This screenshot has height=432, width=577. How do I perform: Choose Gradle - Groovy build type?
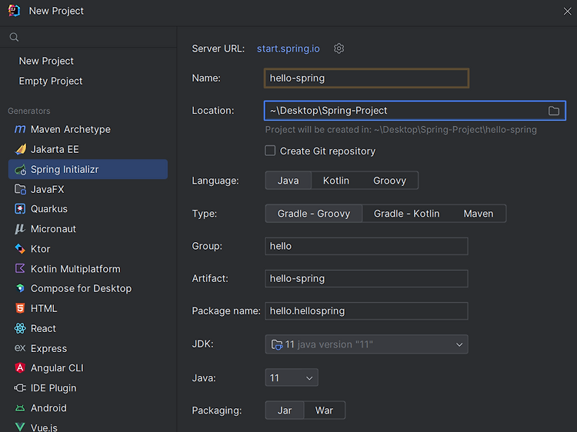314,214
